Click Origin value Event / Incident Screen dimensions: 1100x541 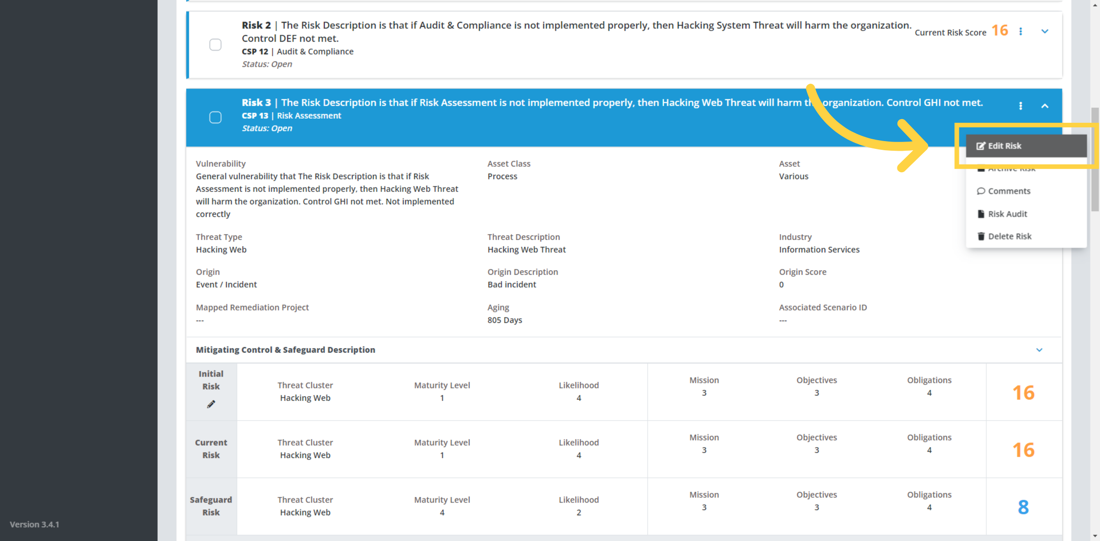226,284
